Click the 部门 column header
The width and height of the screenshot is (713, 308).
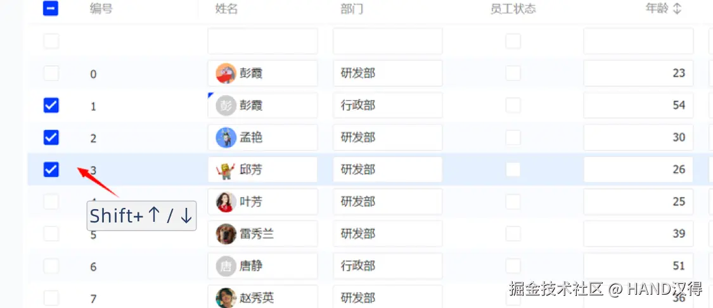[x=352, y=9]
